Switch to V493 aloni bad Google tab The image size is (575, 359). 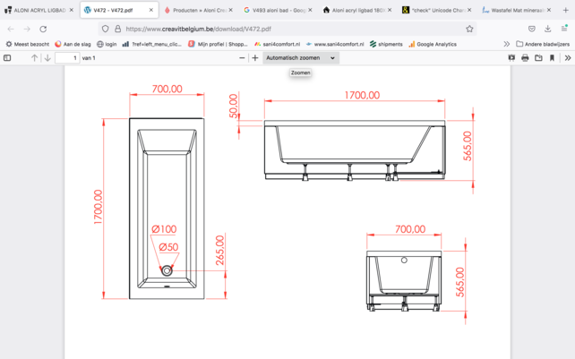[274, 10]
